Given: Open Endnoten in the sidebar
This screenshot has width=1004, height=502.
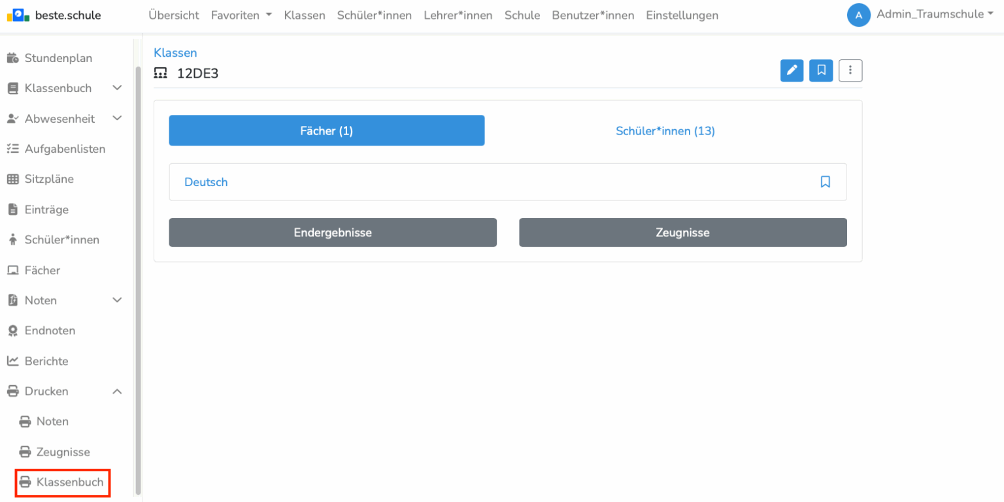Looking at the screenshot, I should tap(50, 330).
